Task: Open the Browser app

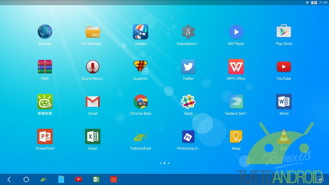Action: click(45, 32)
